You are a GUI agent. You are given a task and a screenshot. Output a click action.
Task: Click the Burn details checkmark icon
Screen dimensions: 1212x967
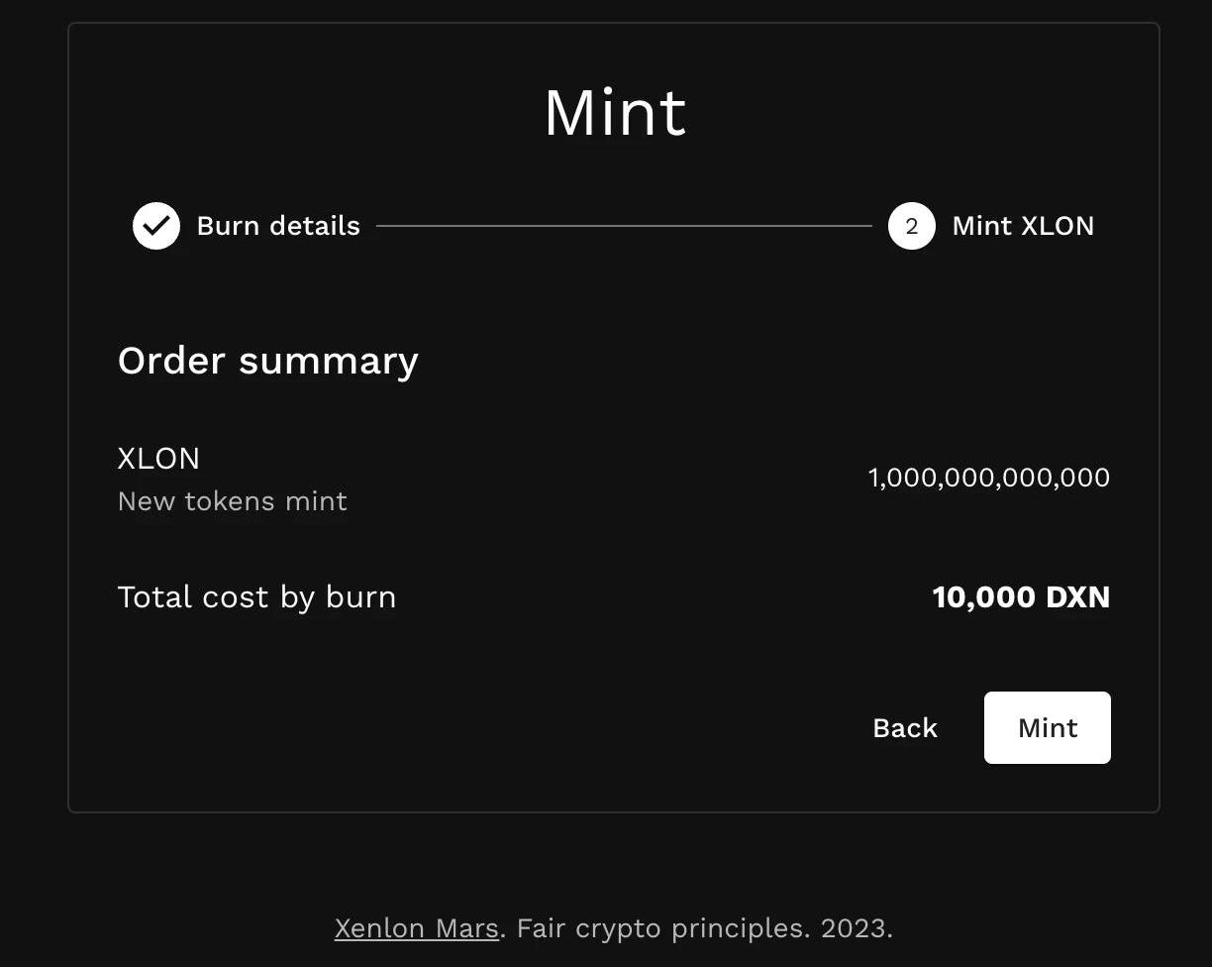[156, 226]
